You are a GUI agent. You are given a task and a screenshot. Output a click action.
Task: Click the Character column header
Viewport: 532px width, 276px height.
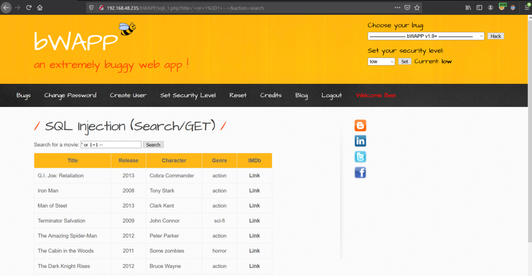pos(174,161)
